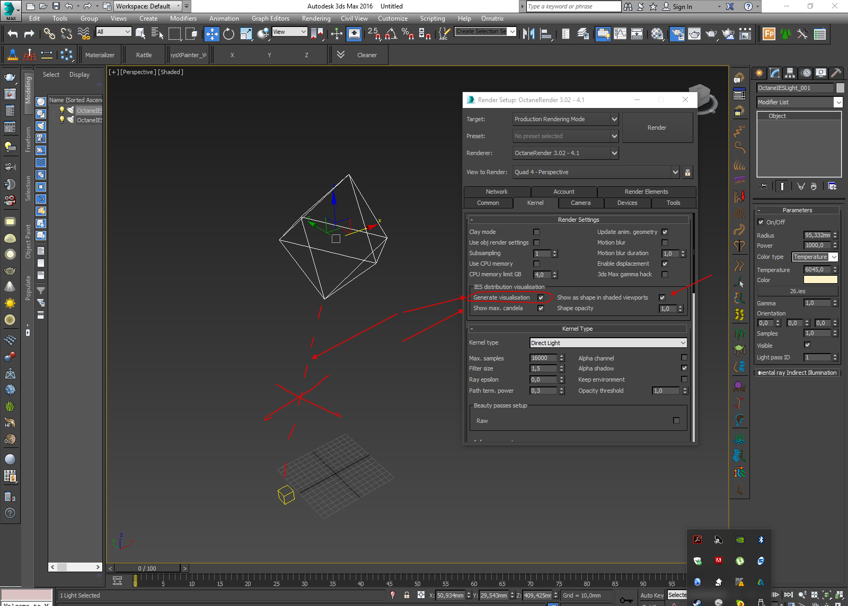This screenshot has width=848, height=606.
Task: Open the Utilities hammer panel
Action: tap(836, 73)
